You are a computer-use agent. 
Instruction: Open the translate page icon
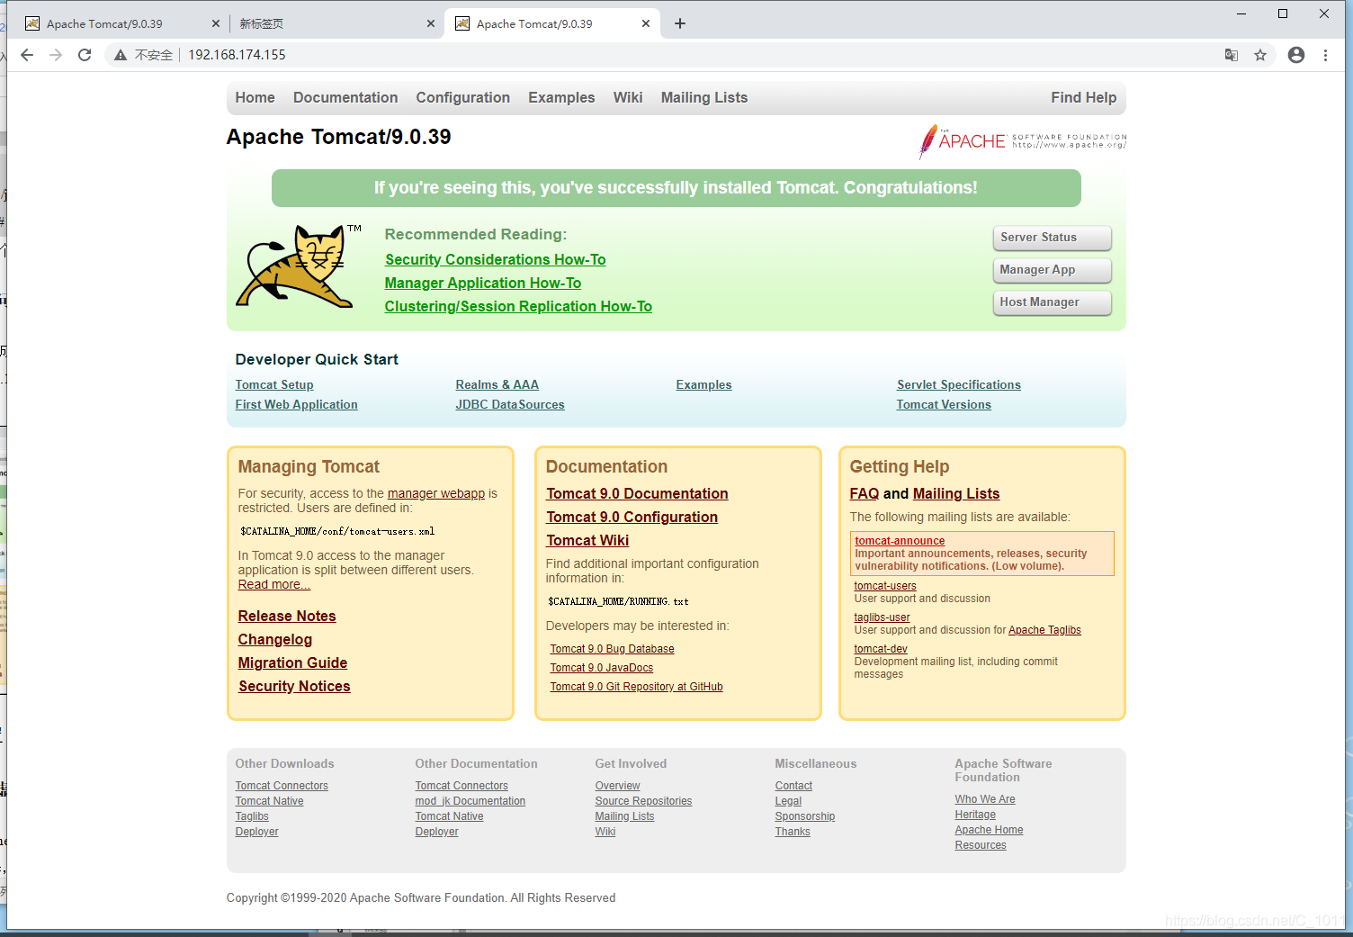tap(1232, 55)
